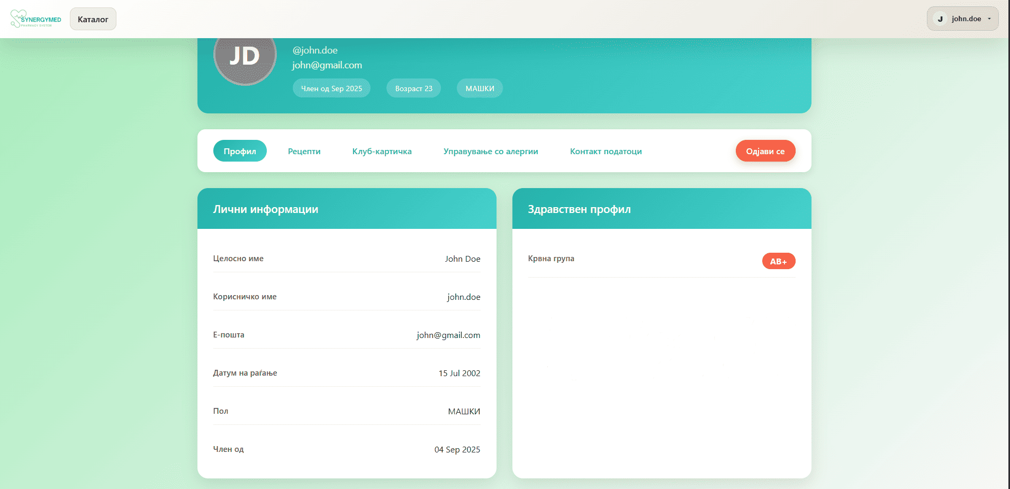Click the john@gmail.com email in header
This screenshot has height=489, width=1010.
pyautogui.click(x=327, y=65)
